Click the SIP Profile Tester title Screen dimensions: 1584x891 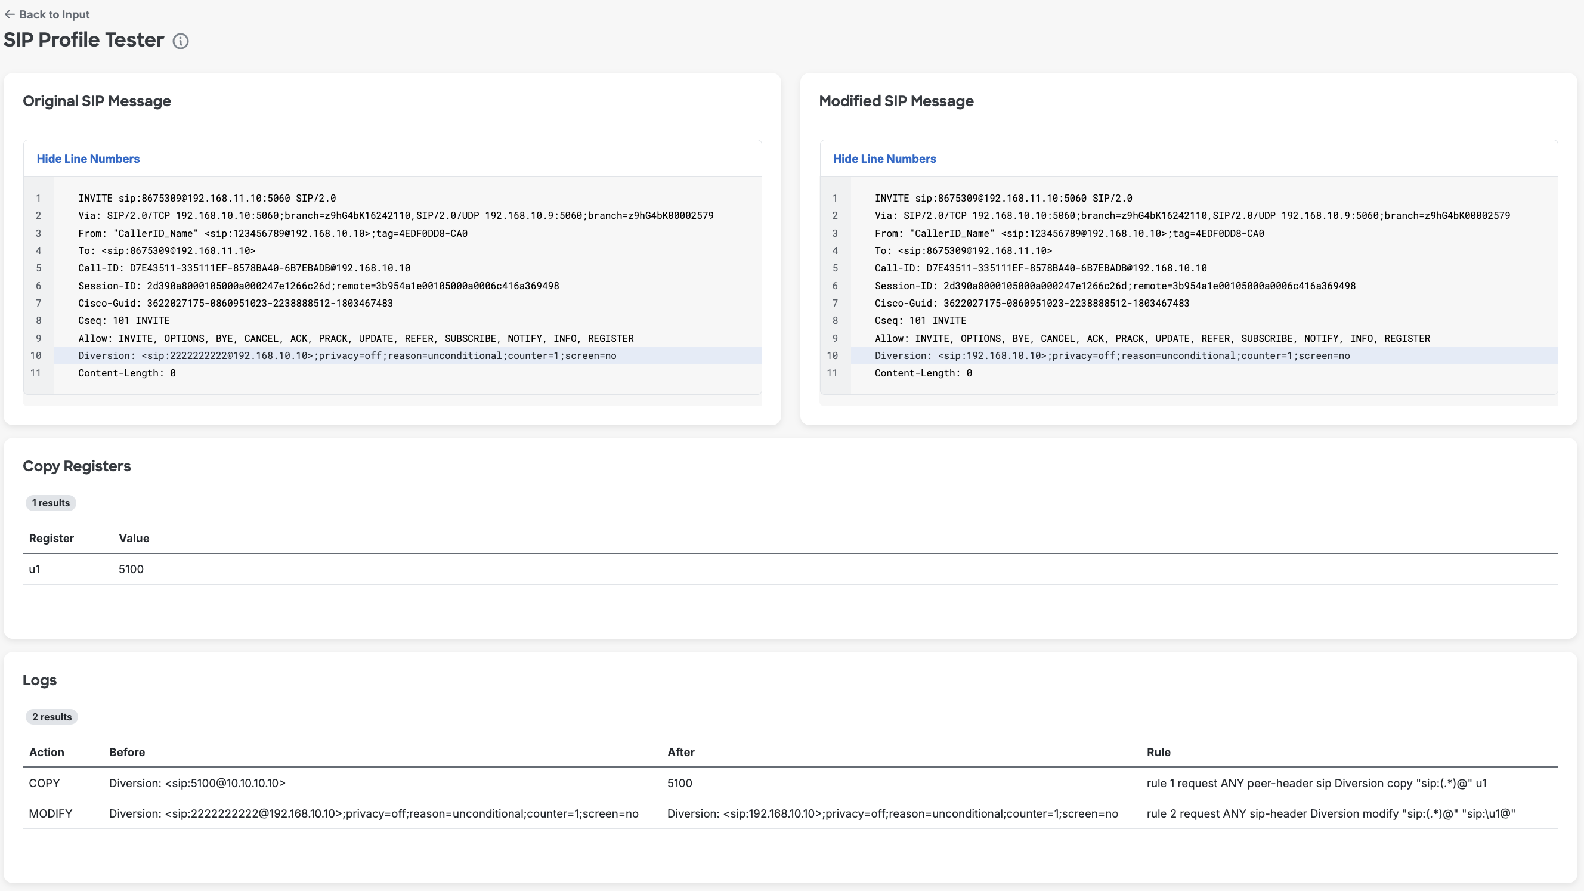[x=83, y=40]
